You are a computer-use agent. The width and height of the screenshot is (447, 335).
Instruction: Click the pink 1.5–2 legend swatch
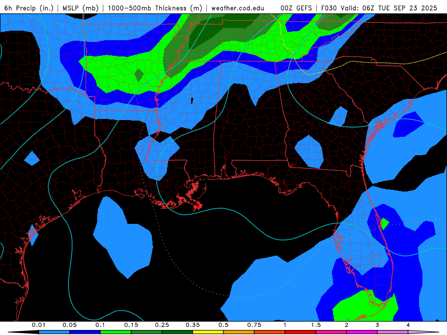331,332
